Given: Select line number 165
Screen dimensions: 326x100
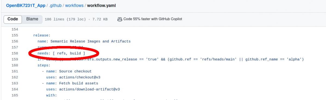Looking at the screenshot, I should click(15, 95).
